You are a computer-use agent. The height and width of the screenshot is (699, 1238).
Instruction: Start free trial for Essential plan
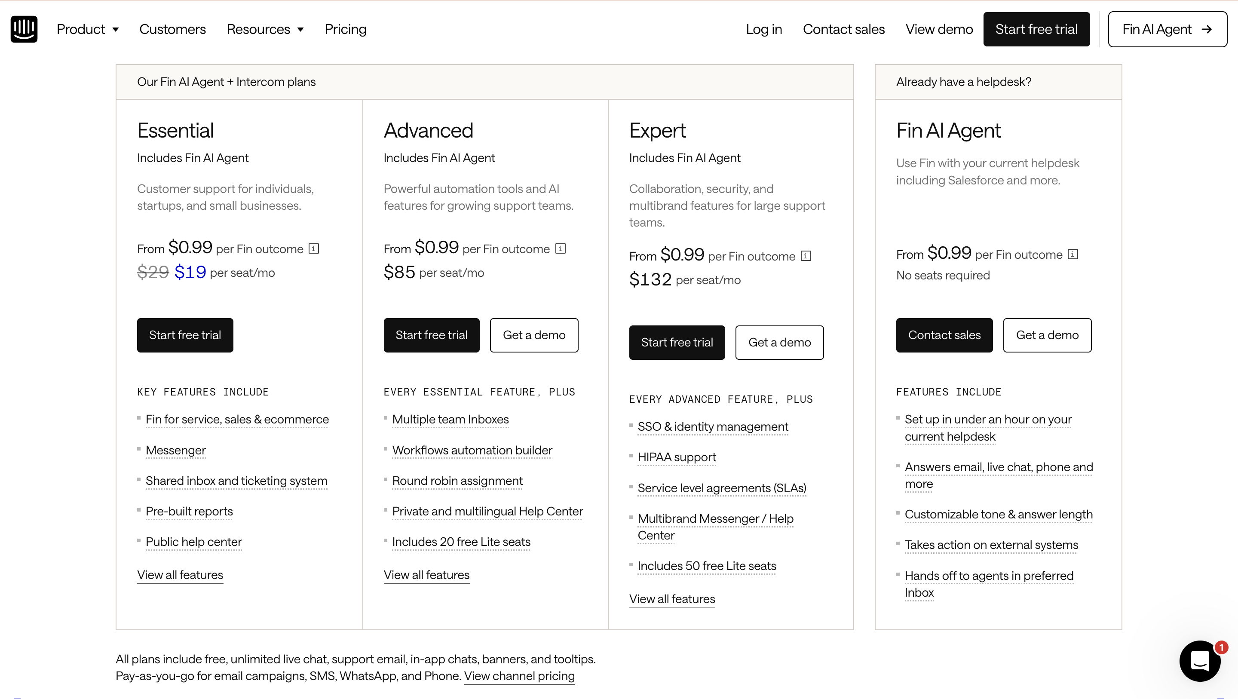(x=185, y=335)
